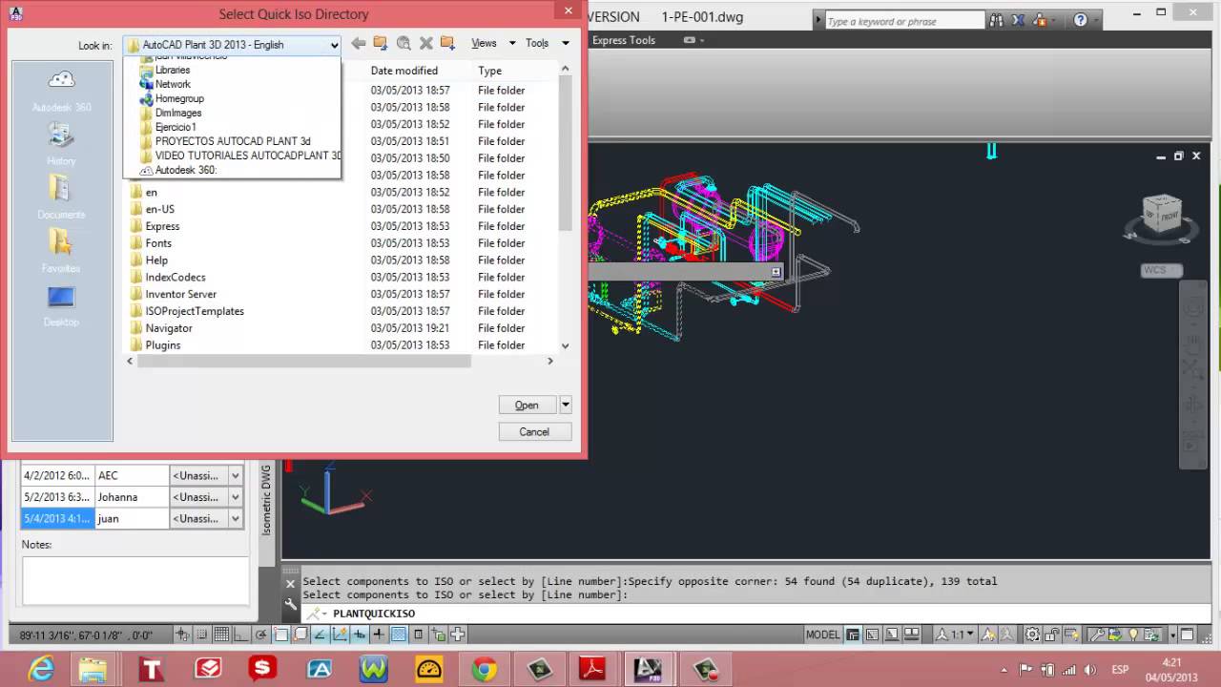Click Google Chrome in the taskbar
1221x687 pixels.
pyautogui.click(x=484, y=669)
